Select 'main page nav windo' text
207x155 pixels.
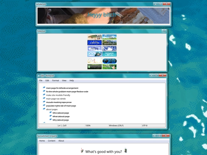pos(56,99)
